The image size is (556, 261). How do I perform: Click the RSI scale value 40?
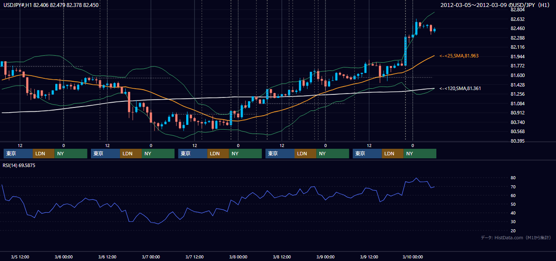point(513,213)
